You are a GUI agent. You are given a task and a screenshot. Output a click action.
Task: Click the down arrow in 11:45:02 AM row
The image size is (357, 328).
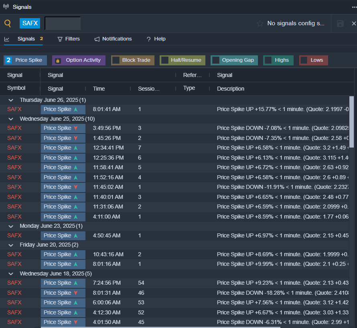(75, 187)
